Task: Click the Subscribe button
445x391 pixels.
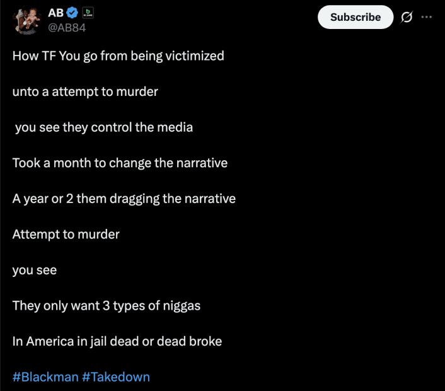Action: tap(355, 17)
